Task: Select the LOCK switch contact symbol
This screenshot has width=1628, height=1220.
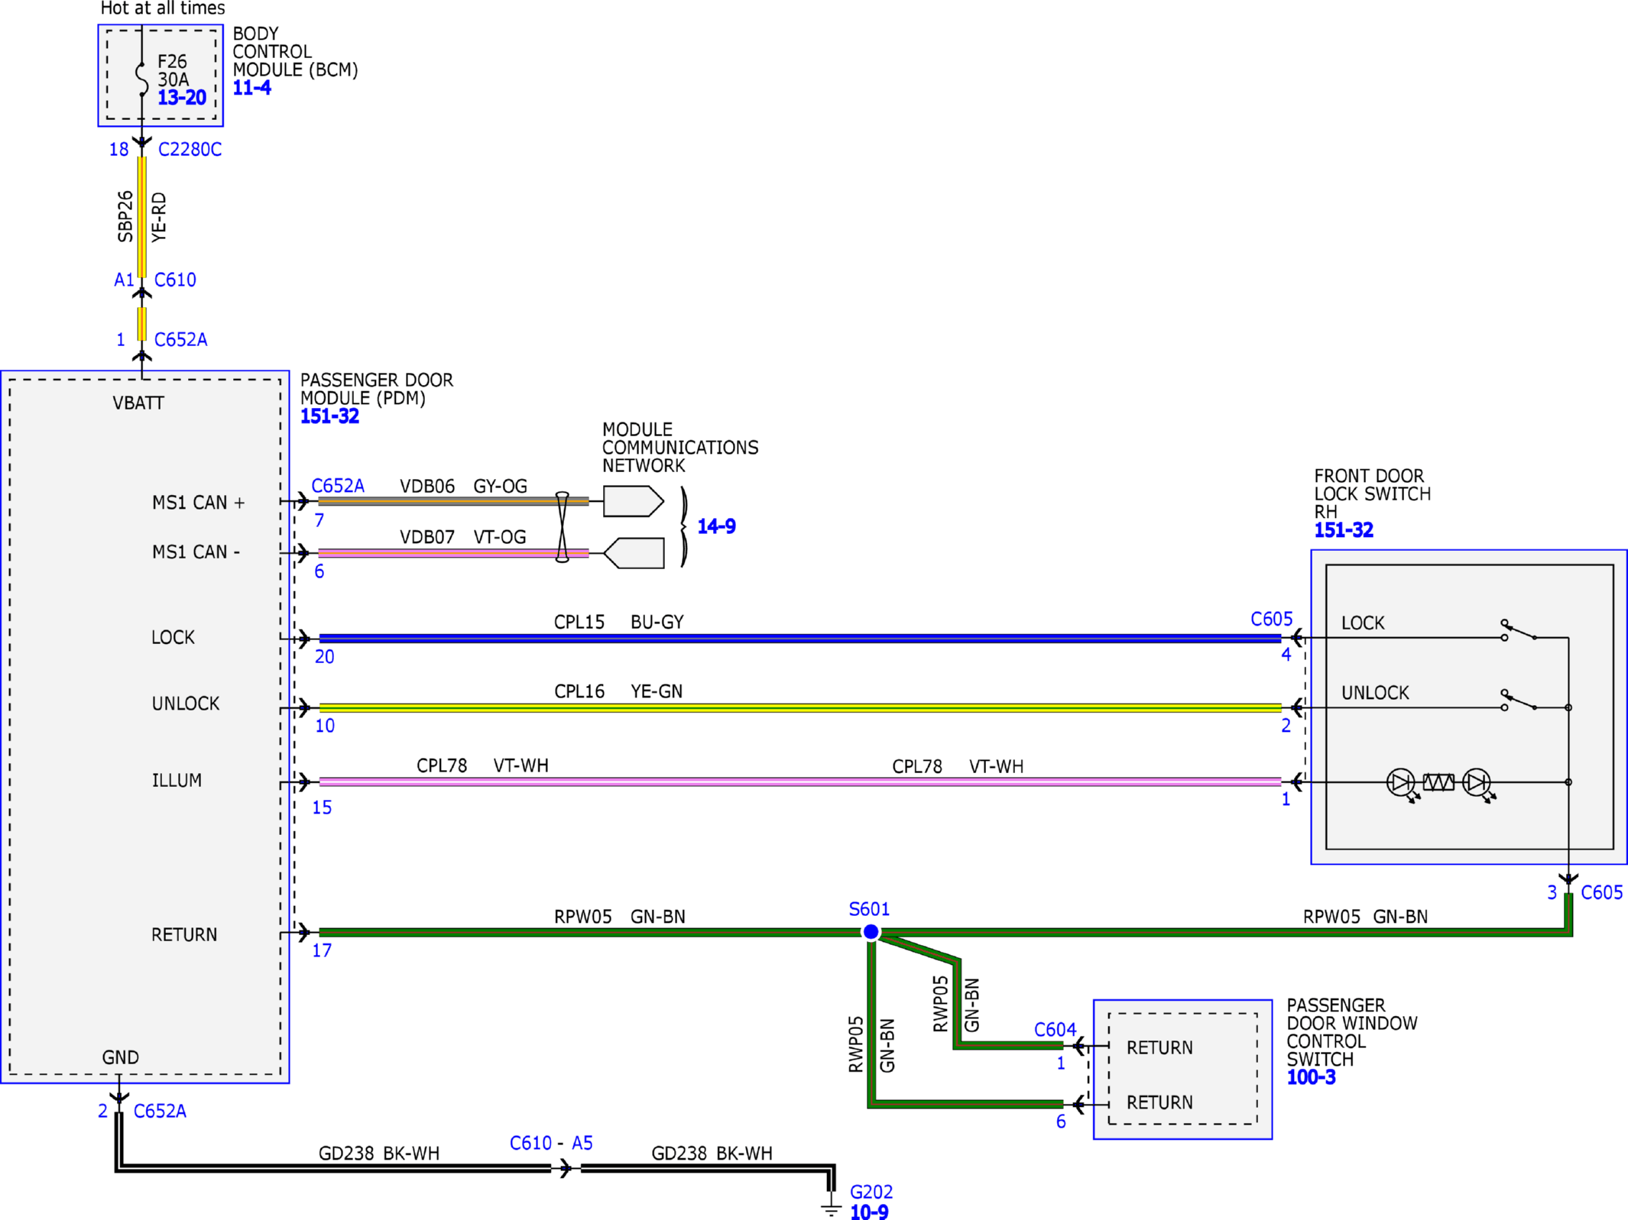Action: [1519, 631]
